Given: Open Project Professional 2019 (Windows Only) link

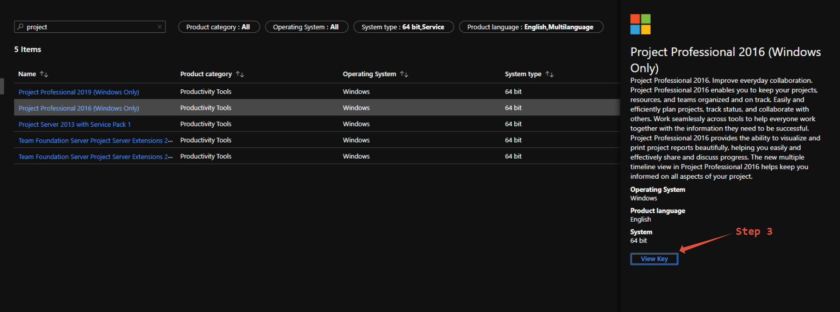Looking at the screenshot, I should (79, 92).
